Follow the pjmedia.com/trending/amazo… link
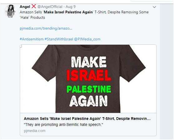 [46, 28]
